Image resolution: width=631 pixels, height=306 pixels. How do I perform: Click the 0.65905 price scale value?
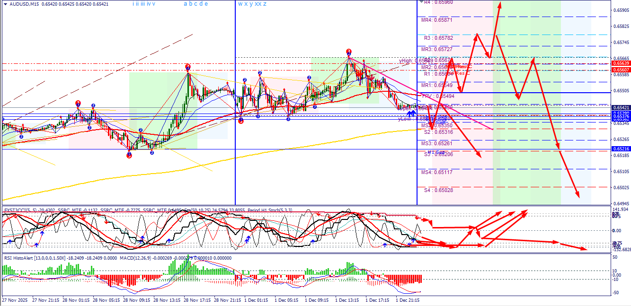coord(621,10)
